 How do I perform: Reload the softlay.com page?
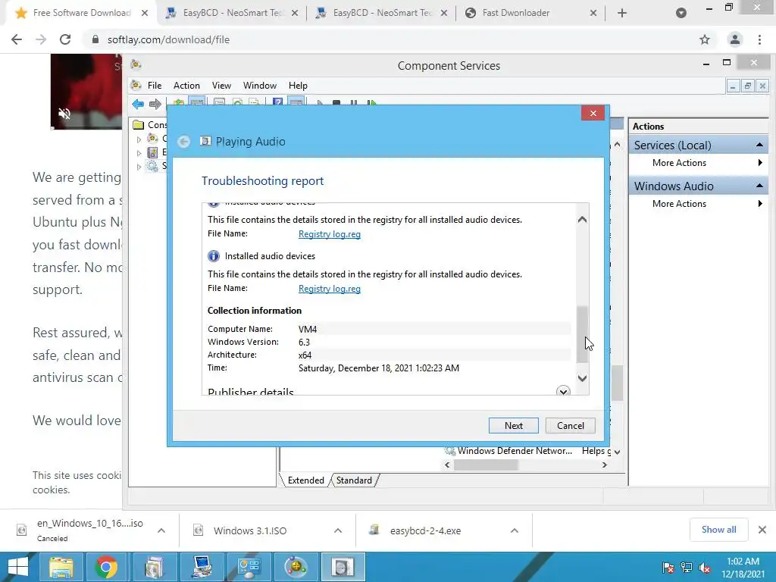65,39
